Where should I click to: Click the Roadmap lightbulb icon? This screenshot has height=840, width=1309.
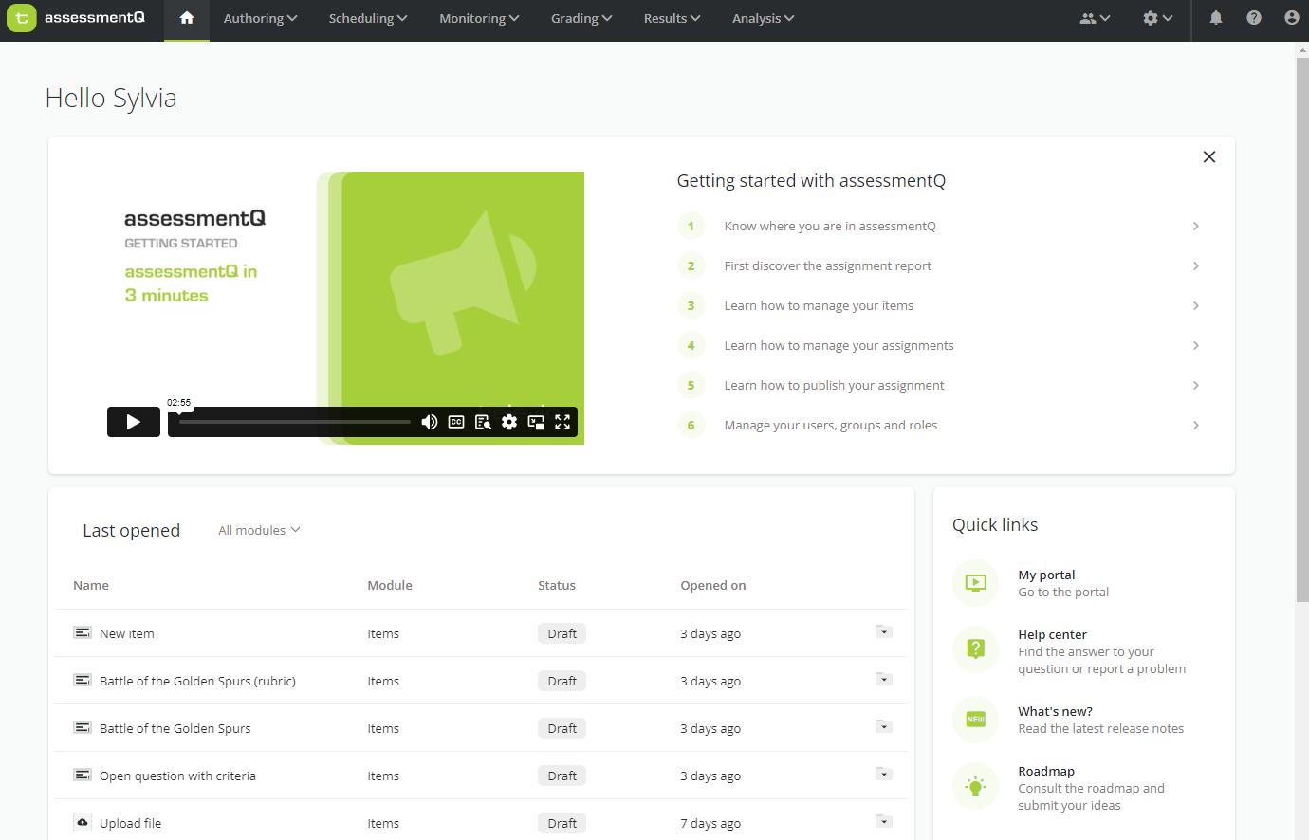pos(976,786)
